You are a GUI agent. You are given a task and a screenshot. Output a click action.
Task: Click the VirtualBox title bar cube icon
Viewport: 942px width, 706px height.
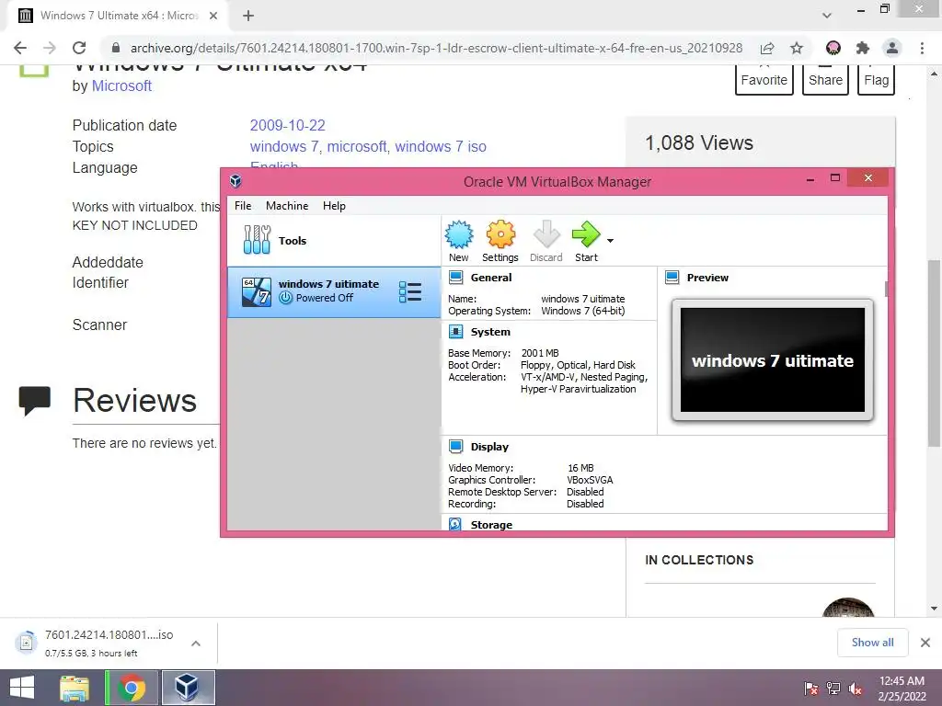click(x=235, y=181)
